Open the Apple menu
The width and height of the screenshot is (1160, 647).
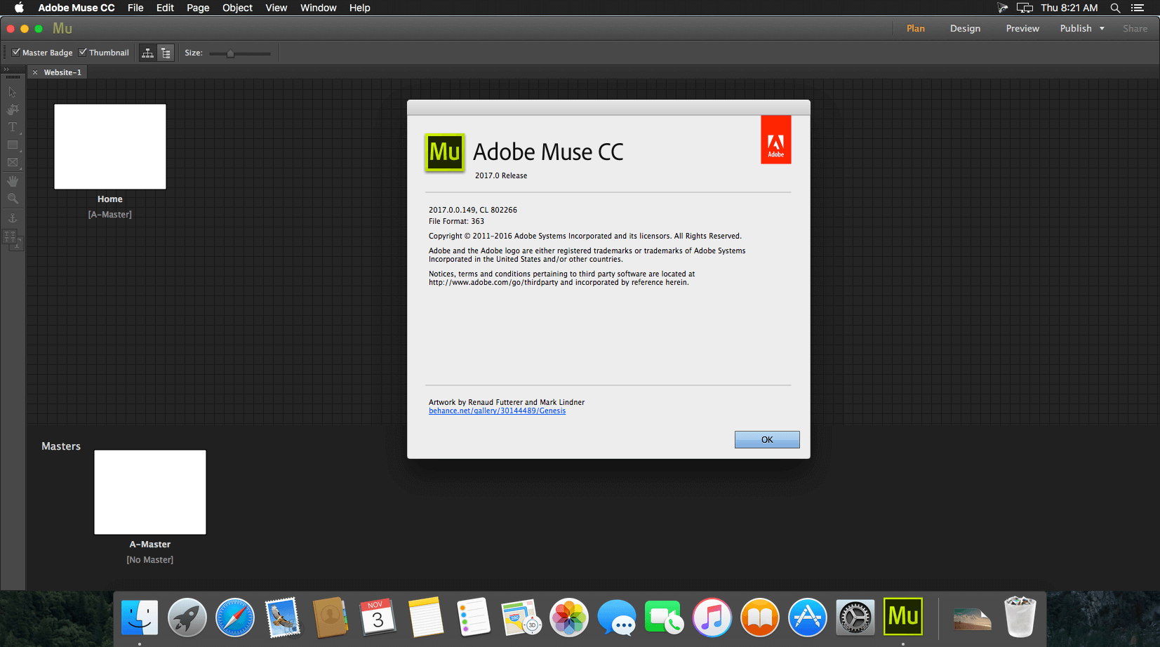[19, 8]
